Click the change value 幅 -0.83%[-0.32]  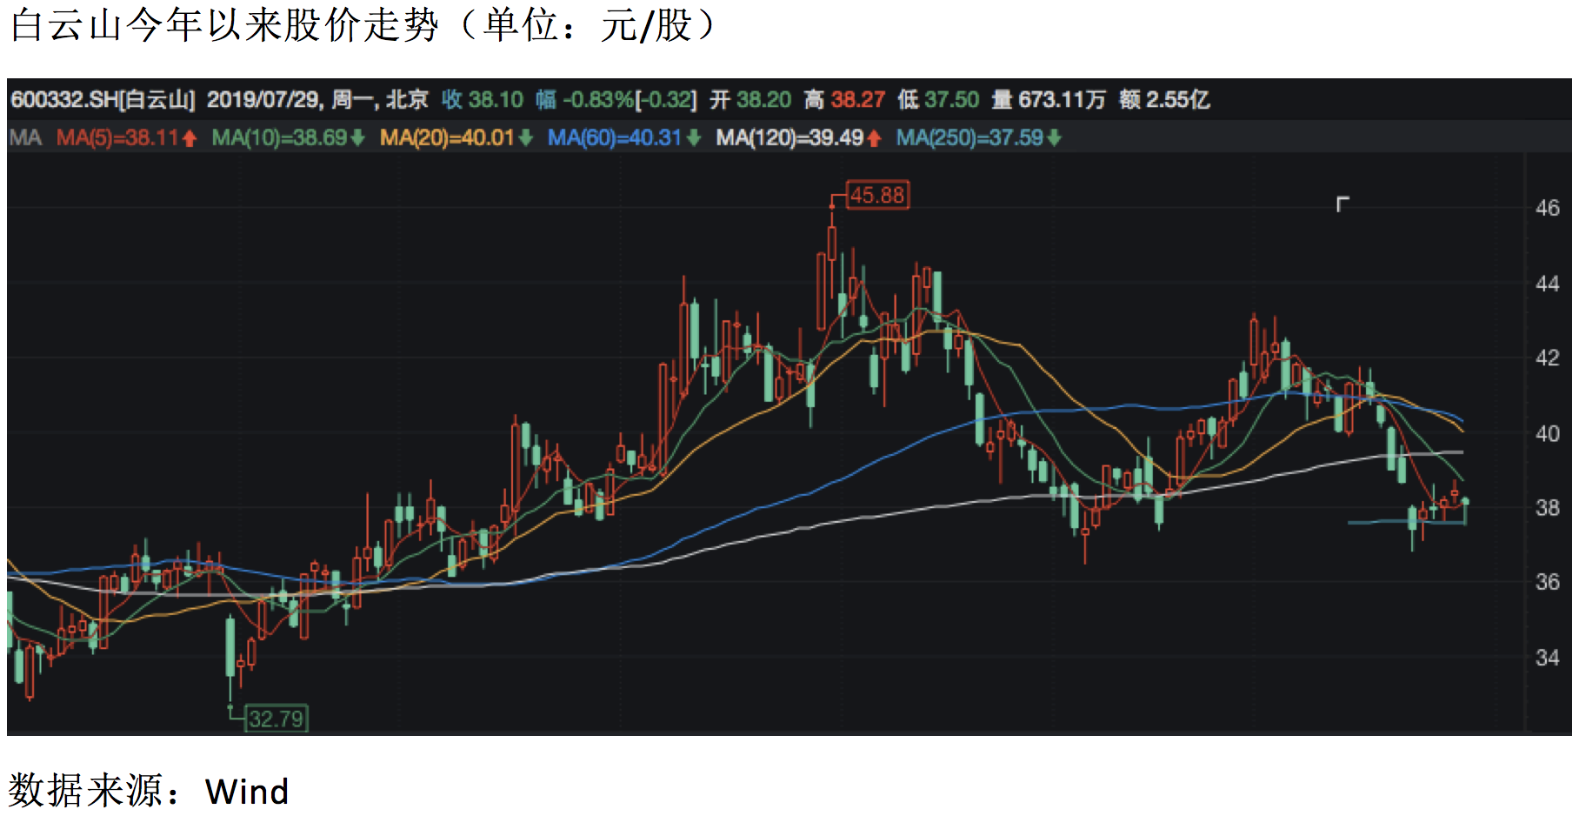(x=616, y=100)
